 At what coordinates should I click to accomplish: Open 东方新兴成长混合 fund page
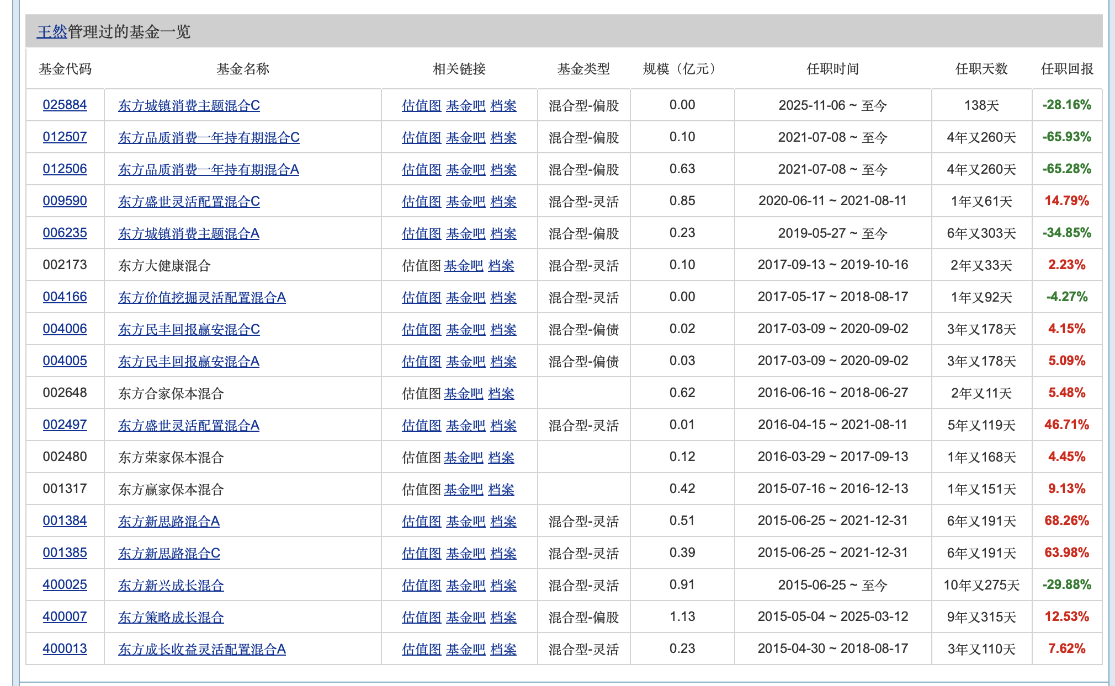click(171, 585)
